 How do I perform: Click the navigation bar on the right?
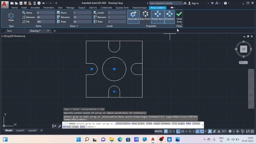tap(251, 89)
